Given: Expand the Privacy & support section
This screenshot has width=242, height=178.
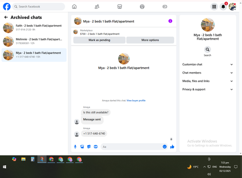Looking at the screenshot, I should click(x=208, y=89).
